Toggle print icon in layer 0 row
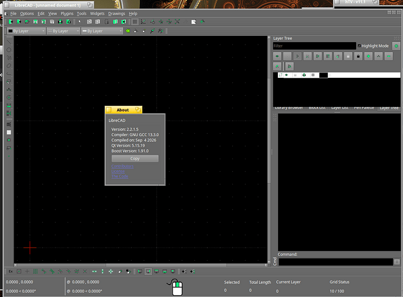This screenshot has width=403, height=297. 304,75
